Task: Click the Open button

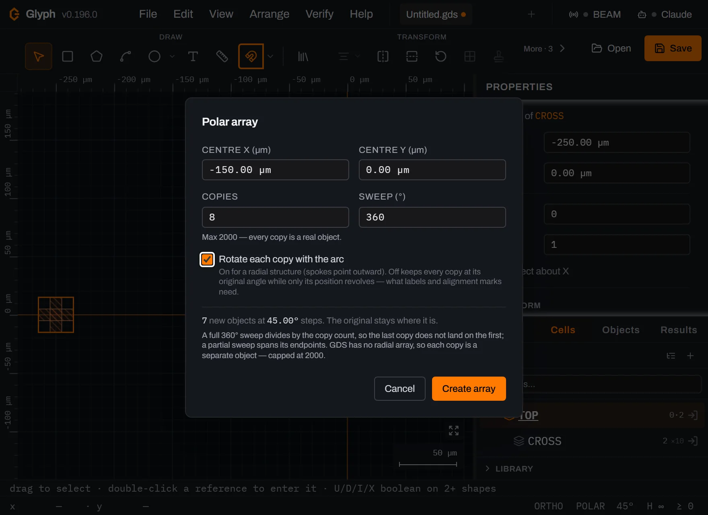Action: tap(611, 48)
